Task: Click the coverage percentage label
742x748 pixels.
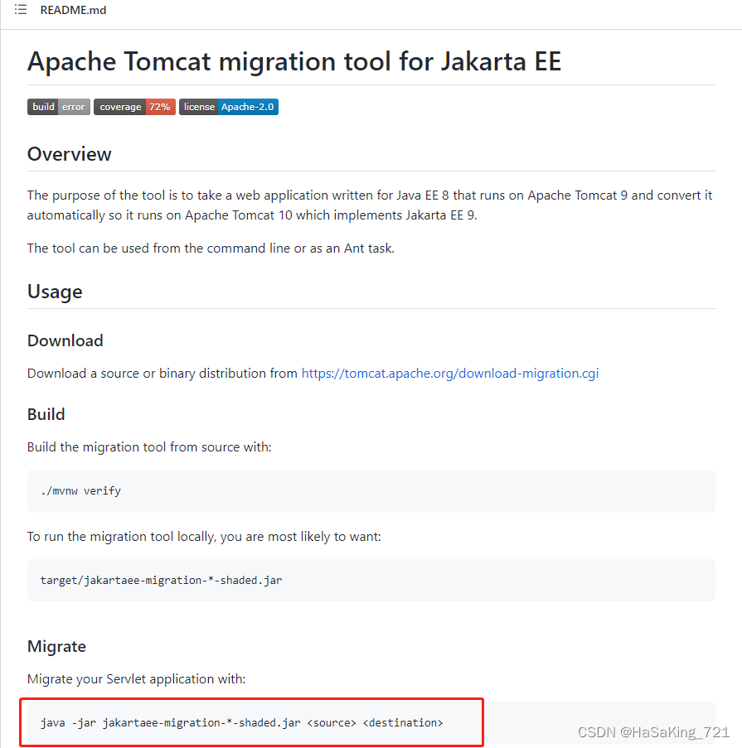Action: (159, 106)
